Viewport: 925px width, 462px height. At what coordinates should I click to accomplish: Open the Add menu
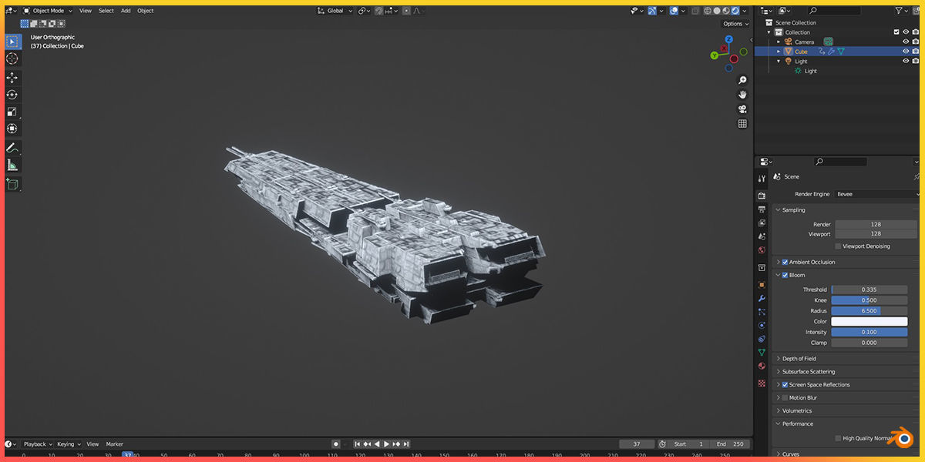tap(126, 11)
